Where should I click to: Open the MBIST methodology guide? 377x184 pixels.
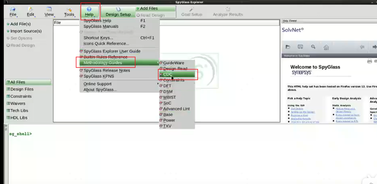[x=177, y=97]
